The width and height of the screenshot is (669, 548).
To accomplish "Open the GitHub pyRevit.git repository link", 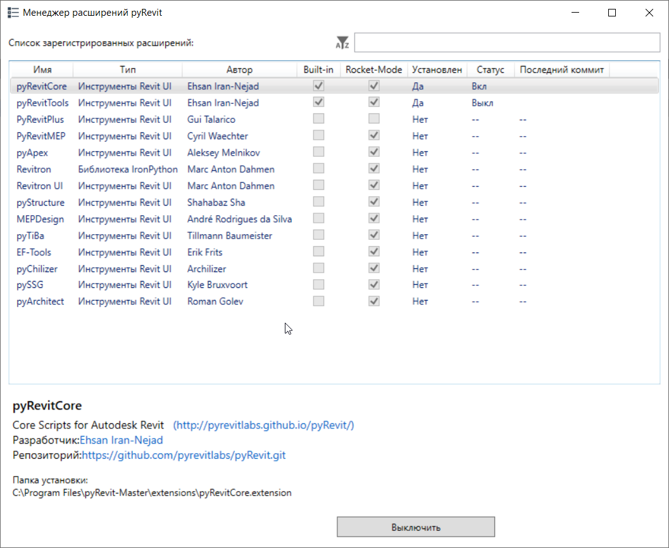I will pos(184,455).
